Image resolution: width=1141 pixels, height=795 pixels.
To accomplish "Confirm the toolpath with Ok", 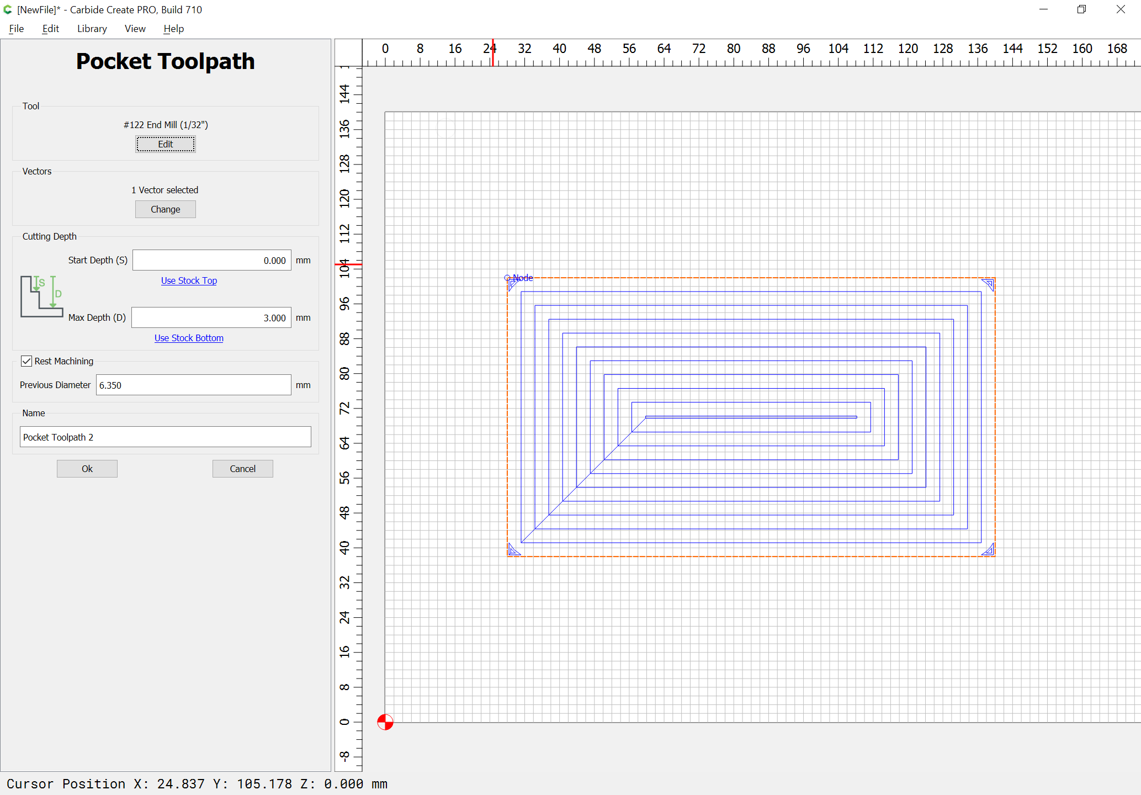I will pos(87,469).
